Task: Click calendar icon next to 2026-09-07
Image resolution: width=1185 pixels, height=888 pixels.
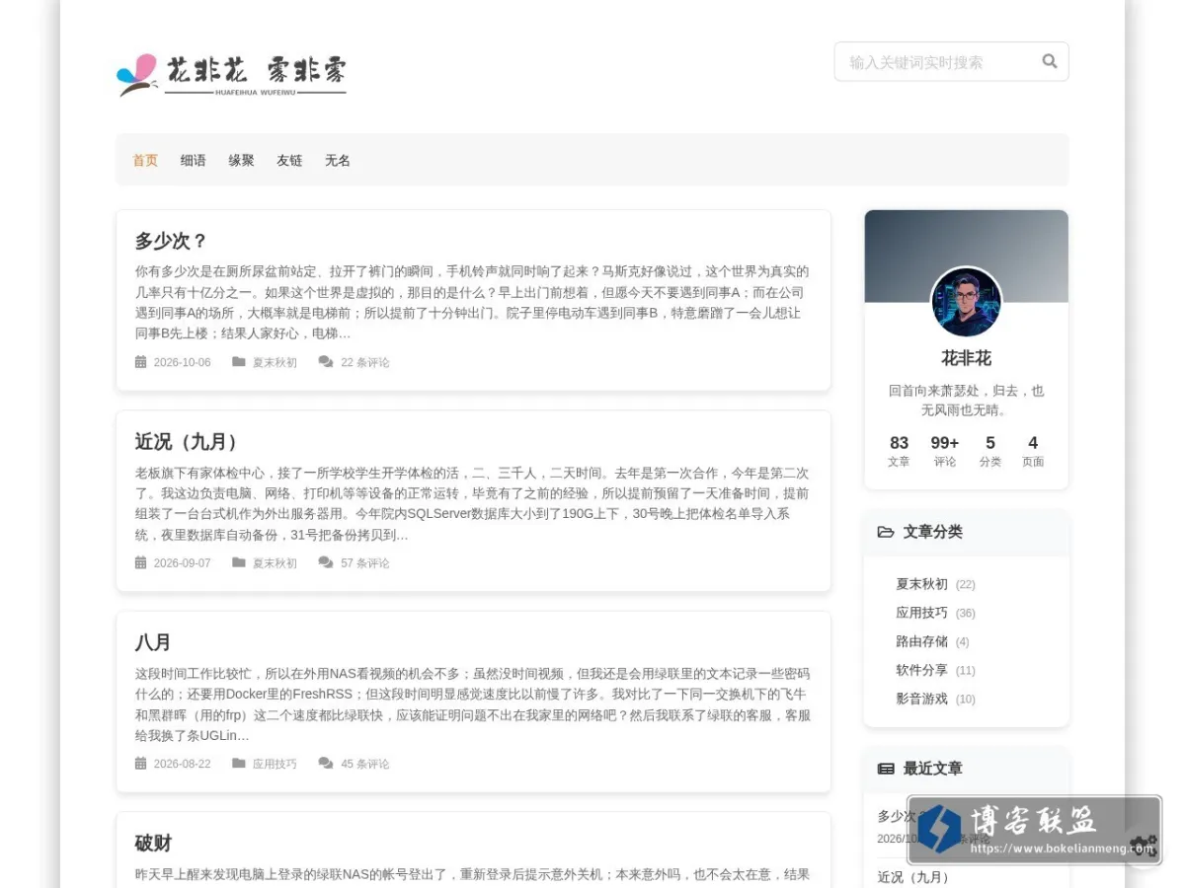Action: [140, 562]
